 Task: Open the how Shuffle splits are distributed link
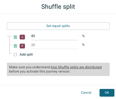click(x=76, y=67)
